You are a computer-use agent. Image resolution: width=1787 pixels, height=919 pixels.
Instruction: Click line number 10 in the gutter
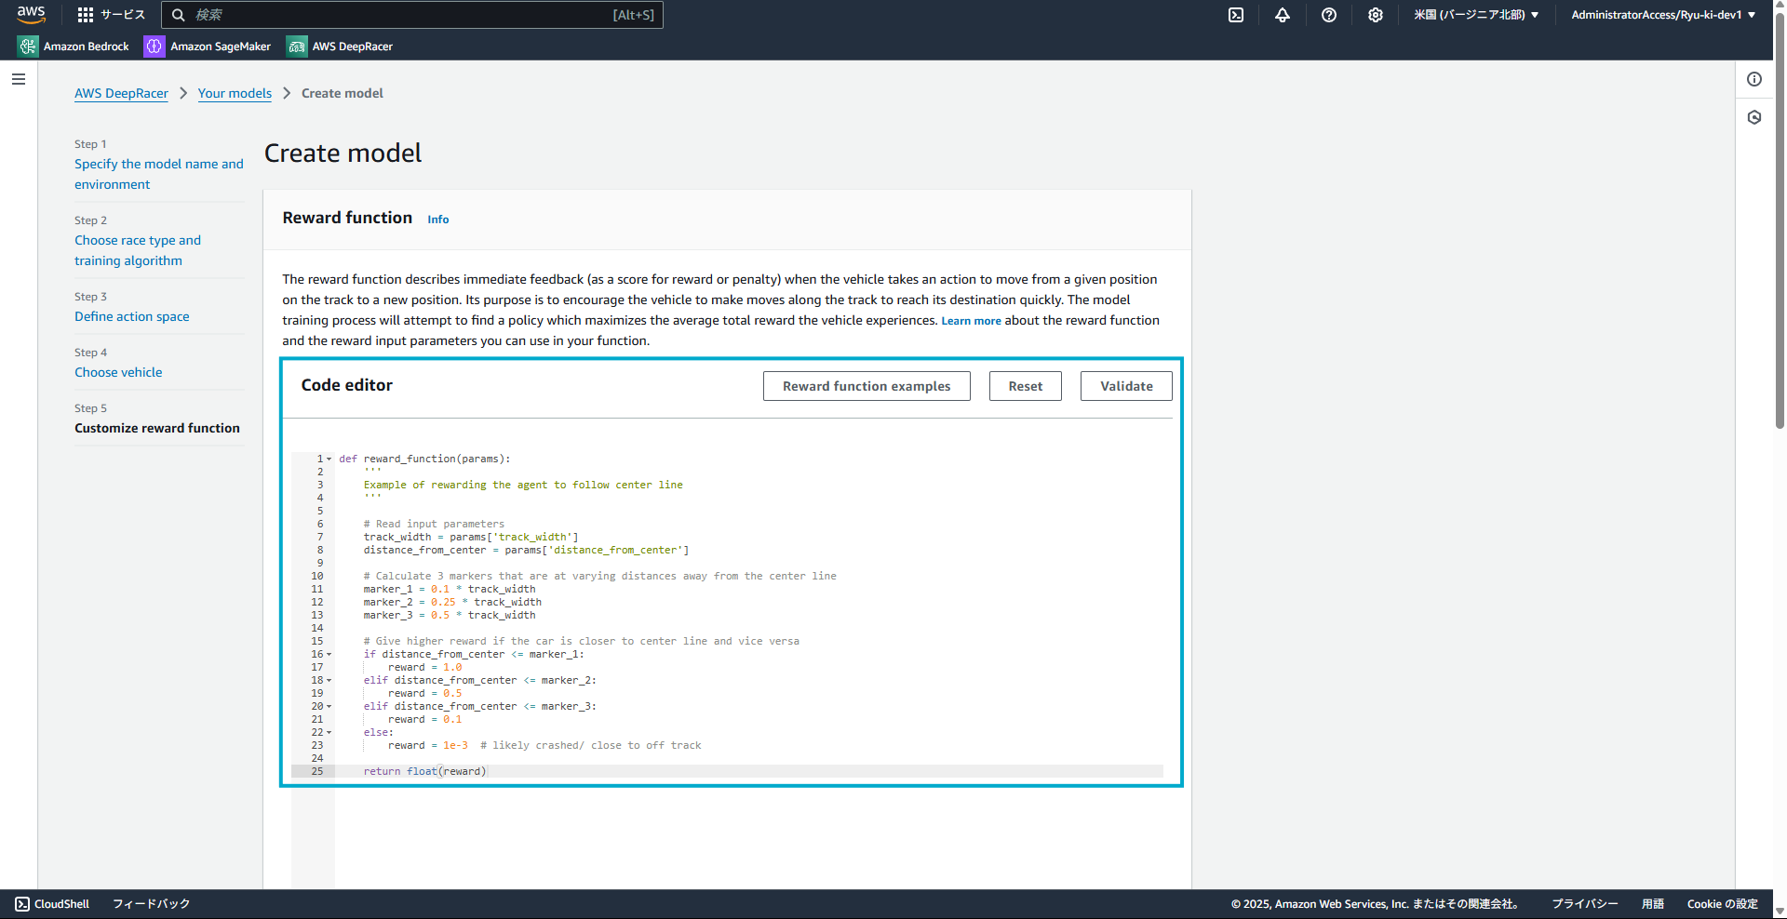pyautogui.click(x=317, y=577)
